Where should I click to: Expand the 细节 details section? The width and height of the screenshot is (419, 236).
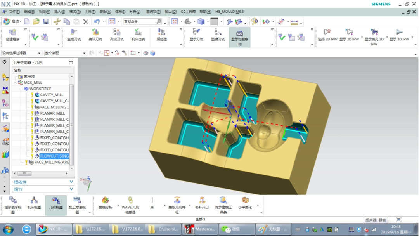tap(43, 189)
